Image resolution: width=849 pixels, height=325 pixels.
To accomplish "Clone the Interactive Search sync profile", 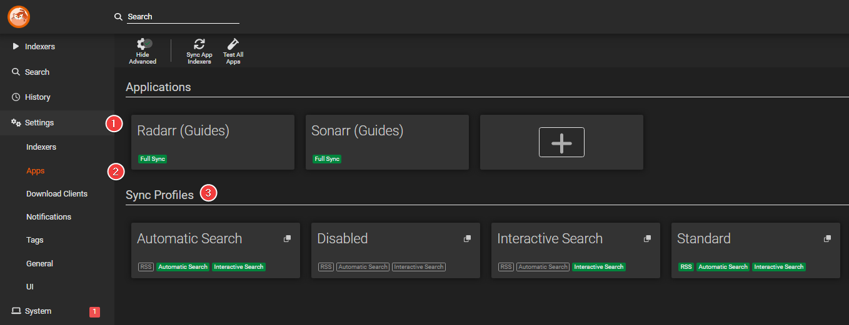I will coord(647,239).
